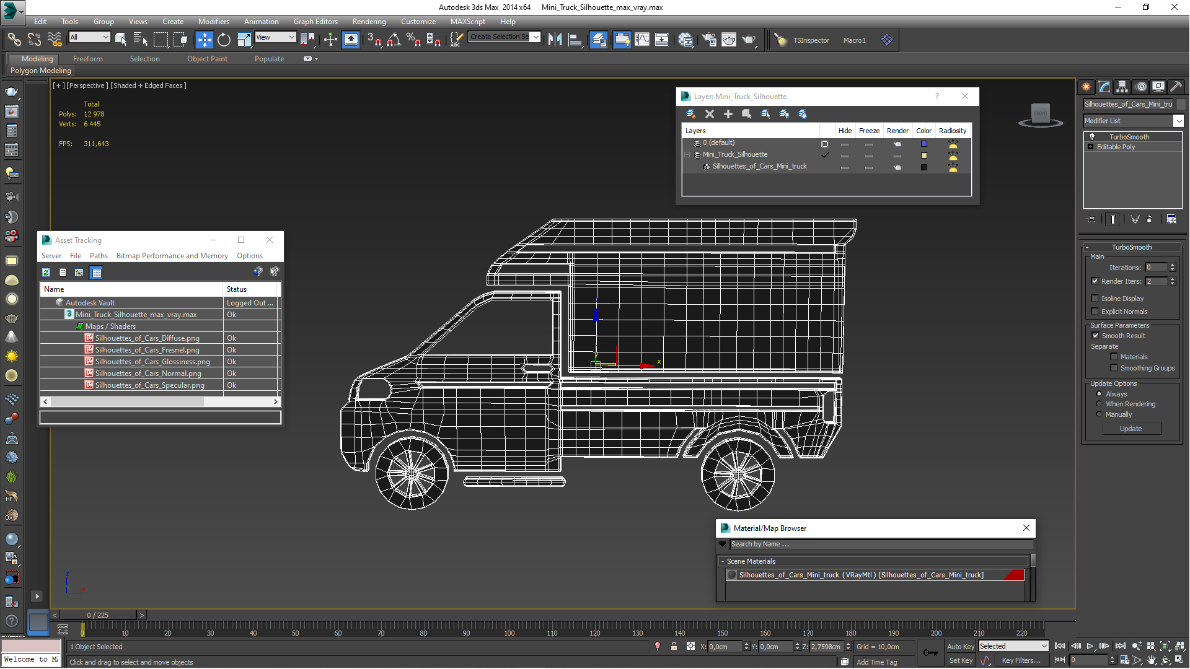Image resolution: width=1190 pixels, height=669 pixels.
Task: Enable the Explicit Normals checkbox
Action: coord(1095,311)
